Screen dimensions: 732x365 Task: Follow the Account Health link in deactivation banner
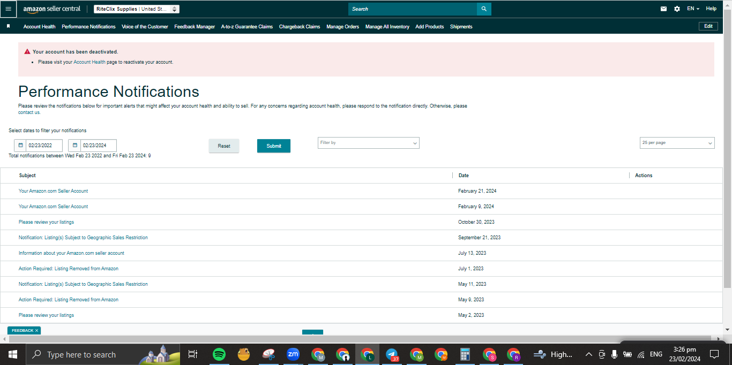[89, 62]
